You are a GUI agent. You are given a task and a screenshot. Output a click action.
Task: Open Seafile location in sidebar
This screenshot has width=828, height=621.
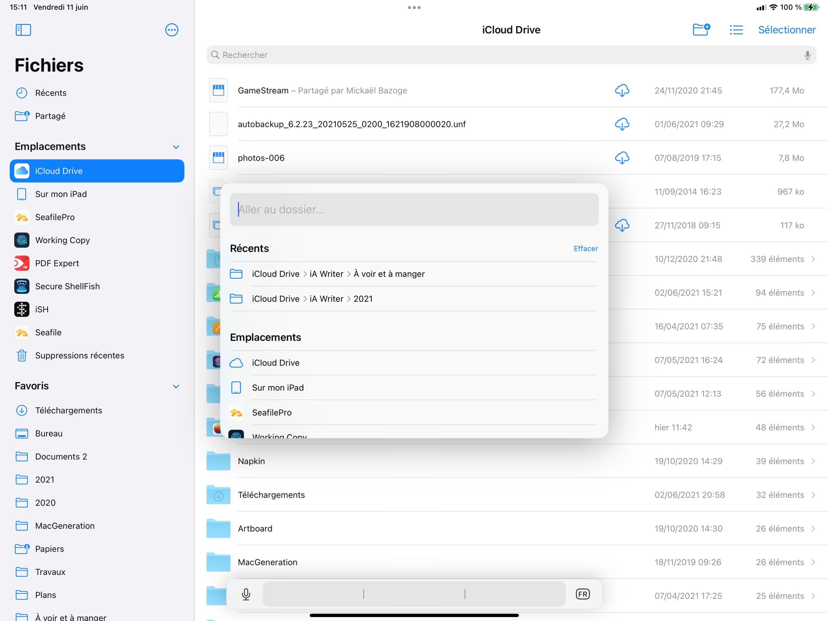pyautogui.click(x=97, y=332)
